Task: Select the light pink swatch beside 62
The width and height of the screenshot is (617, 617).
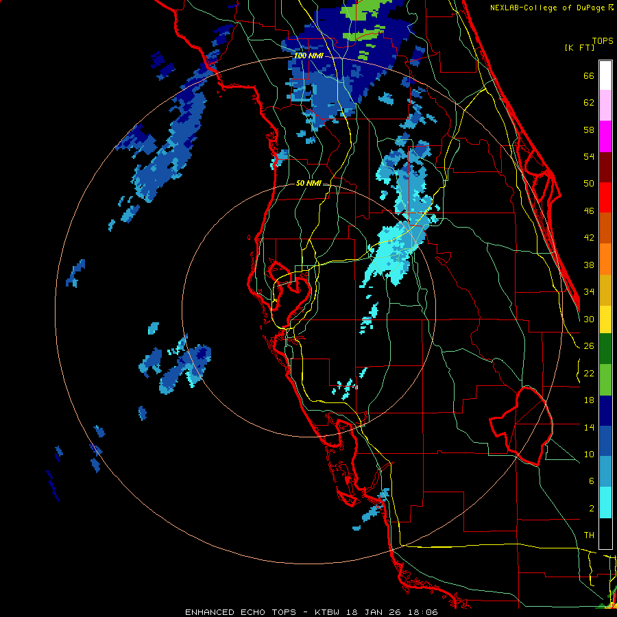Action: click(x=605, y=105)
